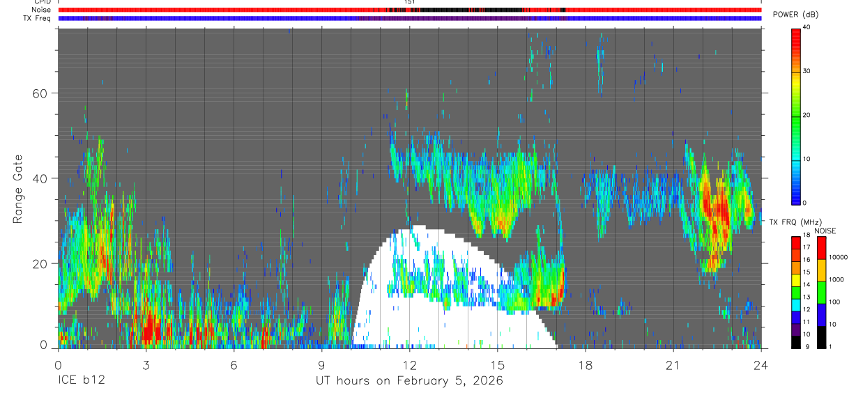
Task: Click the power colorbar's "40" tick value
Action: pos(807,28)
